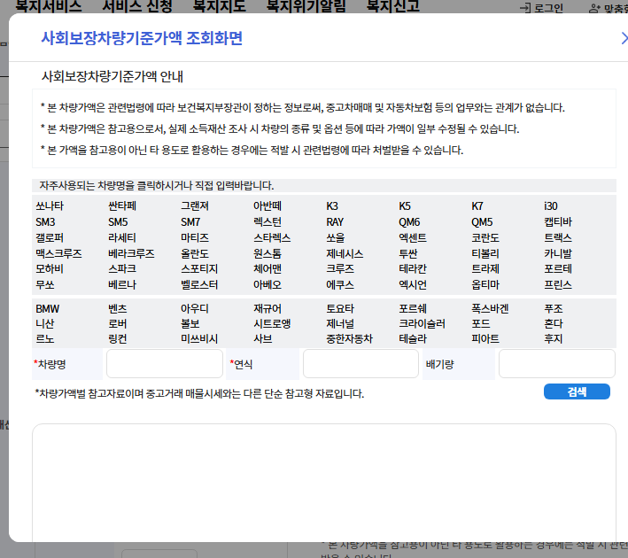Select 포르쉐 import brand

pos(413,308)
